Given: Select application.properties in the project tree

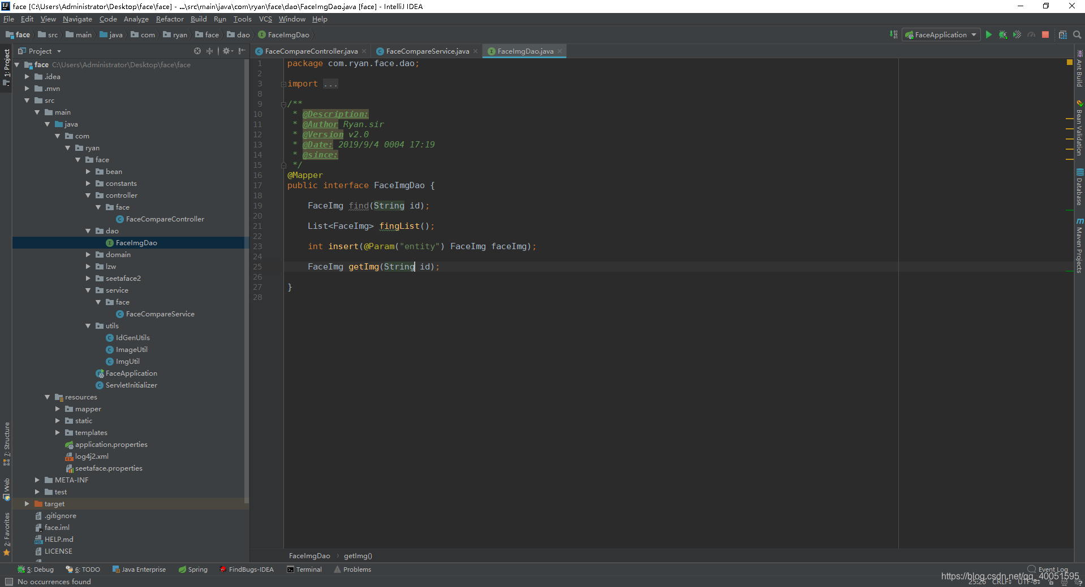Looking at the screenshot, I should click(x=106, y=445).
